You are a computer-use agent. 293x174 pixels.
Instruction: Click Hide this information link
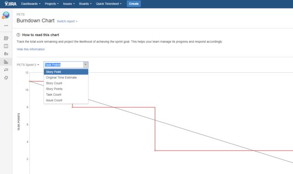coord(31,49)
